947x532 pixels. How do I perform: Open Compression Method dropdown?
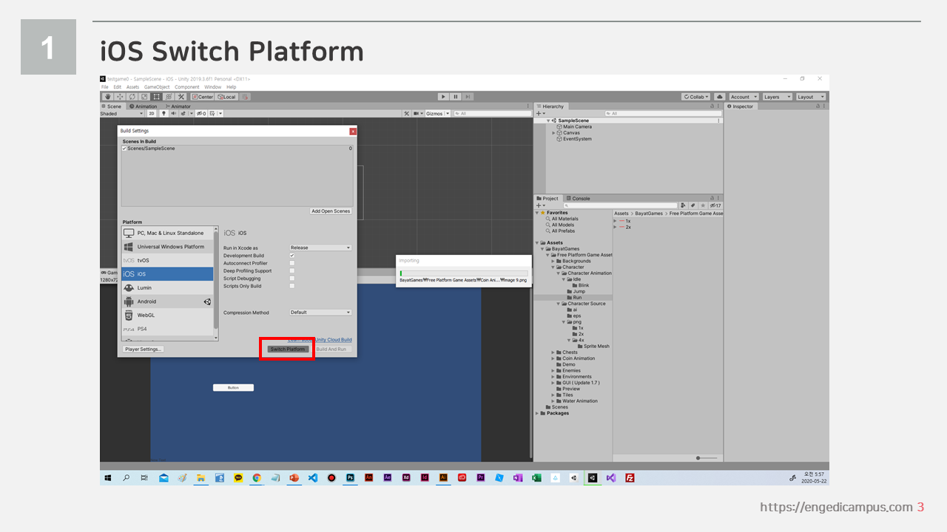point(320,312)
